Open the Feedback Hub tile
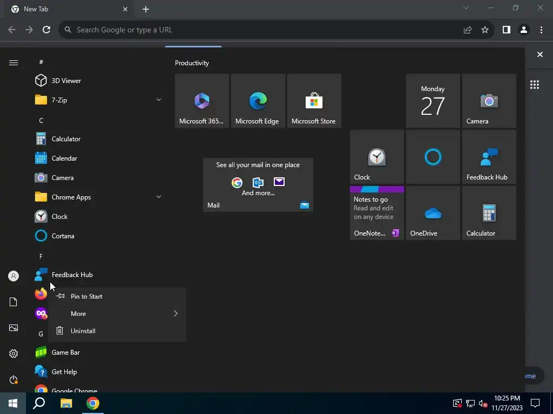 click(x=489, y=157)
